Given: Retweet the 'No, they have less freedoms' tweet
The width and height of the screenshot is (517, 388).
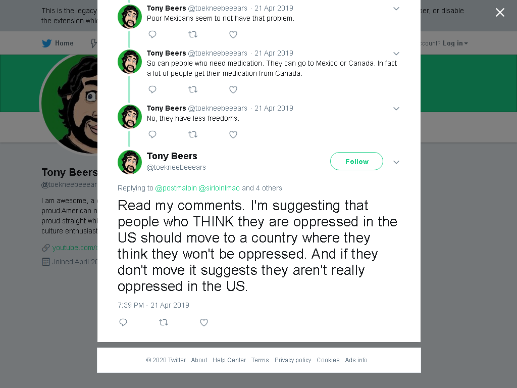Looking at the screenshot, I should [x=192, y=134].
